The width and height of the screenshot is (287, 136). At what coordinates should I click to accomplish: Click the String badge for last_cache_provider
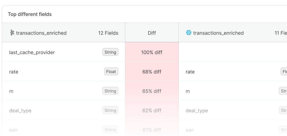(x=110, y=52)
